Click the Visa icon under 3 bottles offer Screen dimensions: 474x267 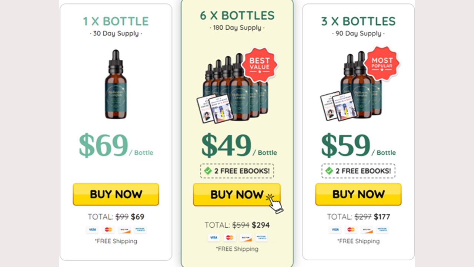pyautogui.click(x=335, y=230)
